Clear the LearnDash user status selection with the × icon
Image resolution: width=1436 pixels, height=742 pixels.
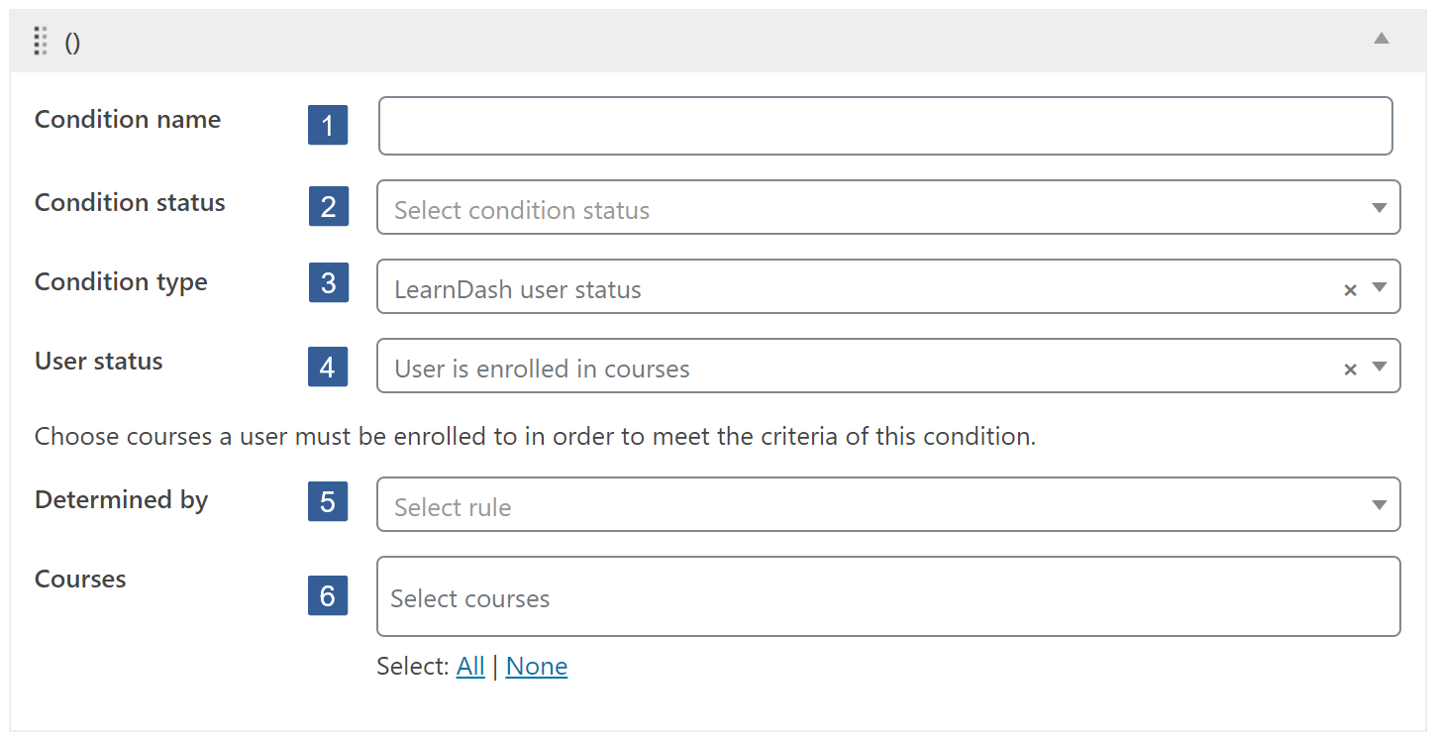(1350, 289)
